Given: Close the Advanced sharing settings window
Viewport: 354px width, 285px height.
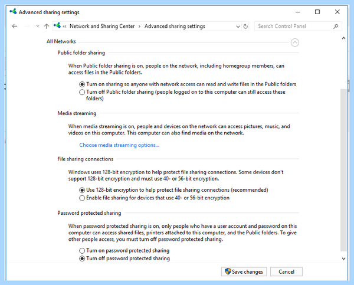Looking at the screenshot, I should pos(337,12).
